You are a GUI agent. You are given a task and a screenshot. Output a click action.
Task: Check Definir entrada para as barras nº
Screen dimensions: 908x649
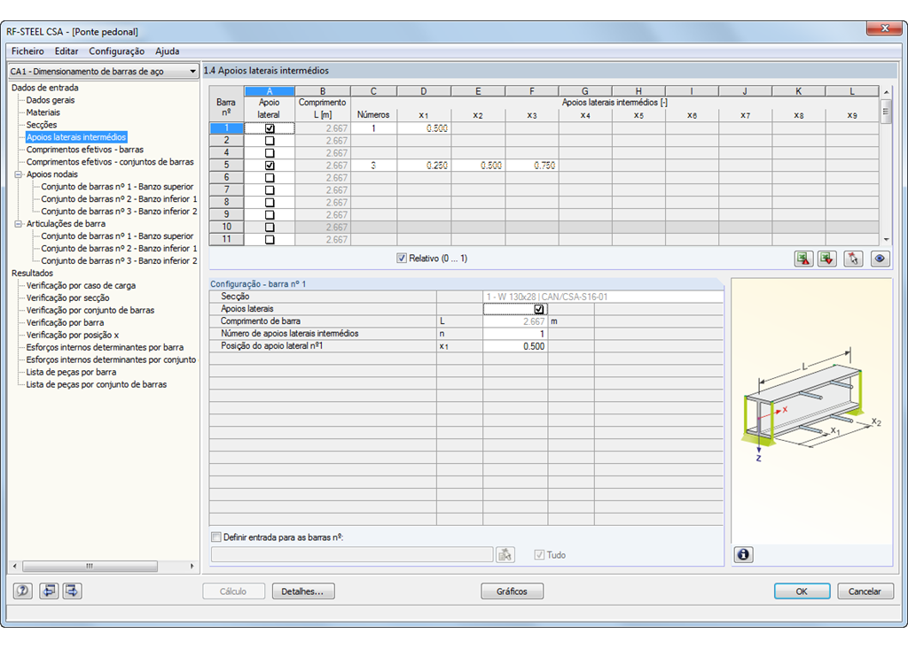pos(216,537)
